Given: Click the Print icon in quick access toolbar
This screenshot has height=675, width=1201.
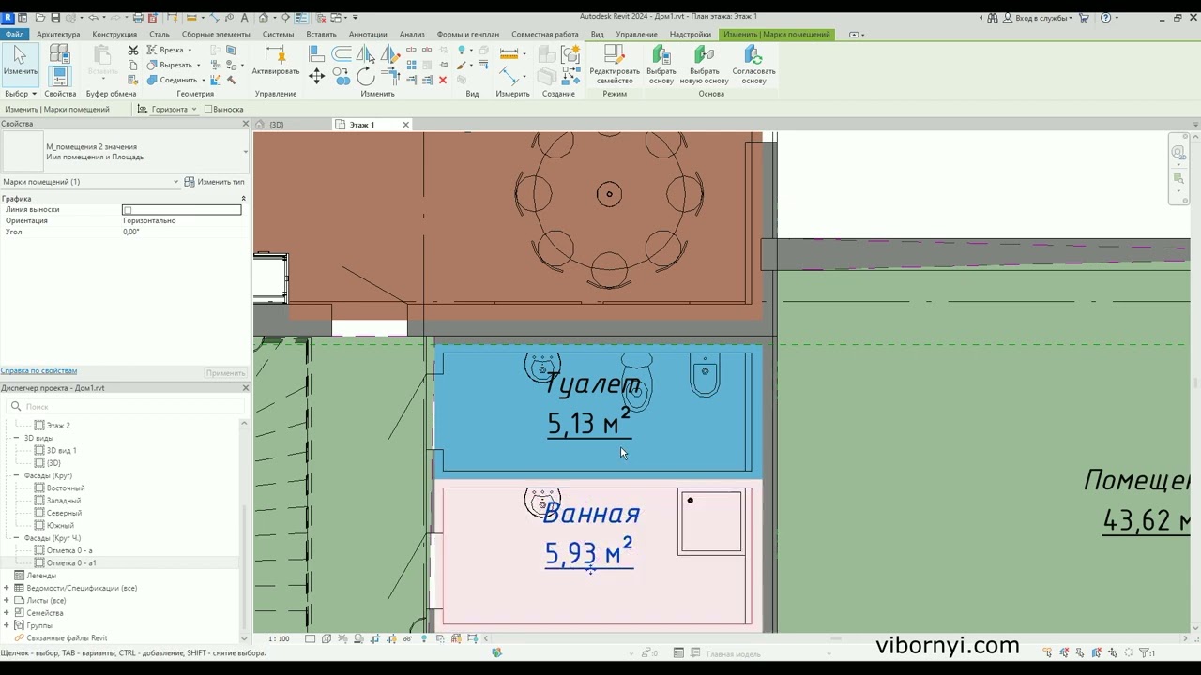Looking at the screenshot, I should 138,18.
